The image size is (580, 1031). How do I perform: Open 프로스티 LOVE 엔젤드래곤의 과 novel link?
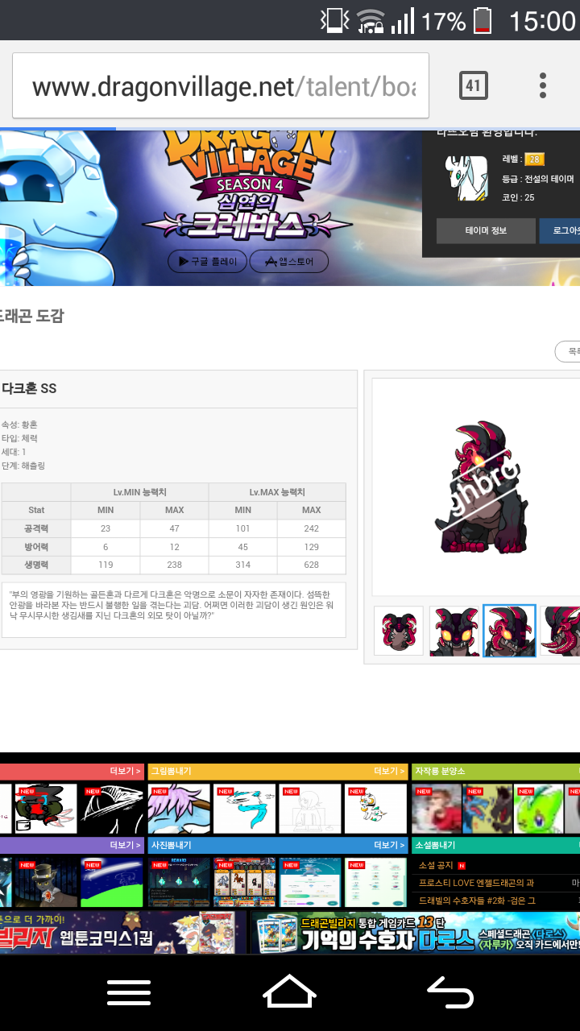click(476, 883)
